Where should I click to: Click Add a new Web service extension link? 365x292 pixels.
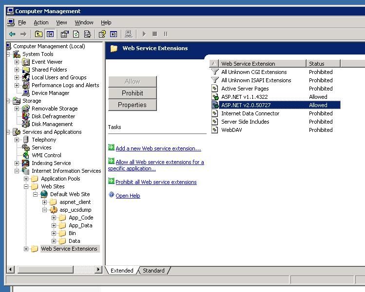[x=158, y=148]
